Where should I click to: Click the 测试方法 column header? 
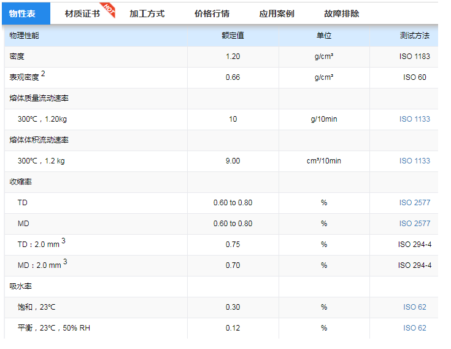pos(414,36)
